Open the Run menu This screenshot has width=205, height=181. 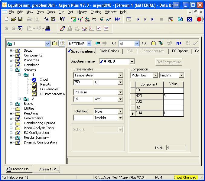[x=61, y=12]
